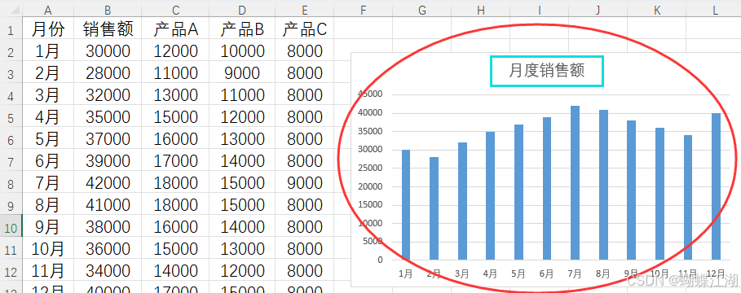This screenshot has width=741, height=293.
Task: Select column D header
Action: [242, 10]
